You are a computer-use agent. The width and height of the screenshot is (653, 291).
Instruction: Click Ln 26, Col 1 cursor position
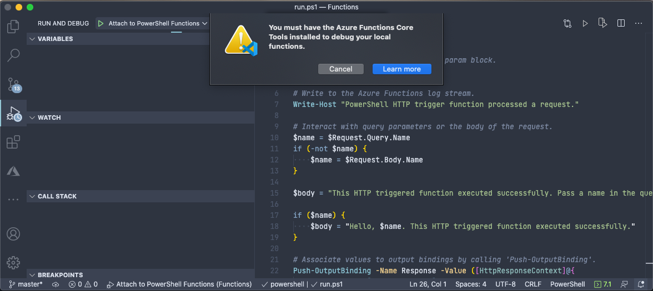pyautogui.click(x=428, y=284)
